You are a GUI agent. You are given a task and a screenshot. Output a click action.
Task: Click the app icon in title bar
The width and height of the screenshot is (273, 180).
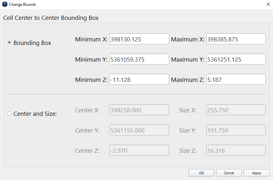click(5, 4)
